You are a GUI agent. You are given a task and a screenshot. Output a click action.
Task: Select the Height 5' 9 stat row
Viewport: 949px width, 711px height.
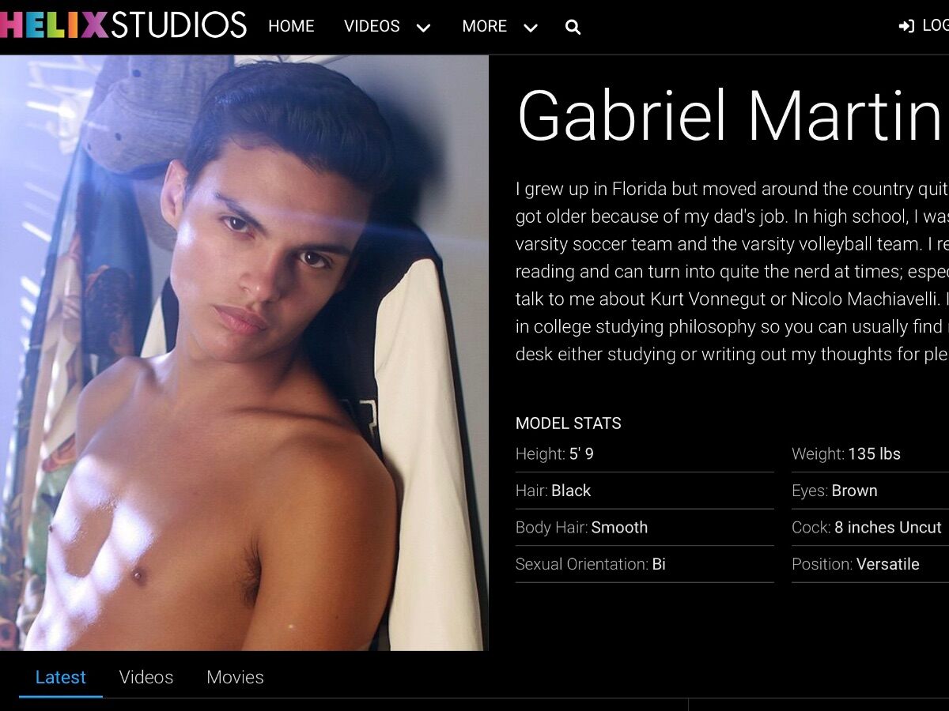[645, 454]
